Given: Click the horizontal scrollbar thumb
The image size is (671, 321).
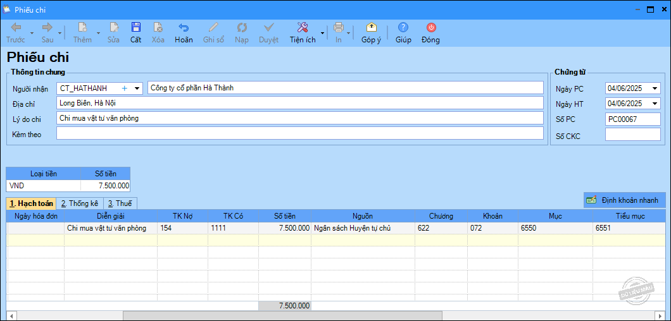Looking at the screenshot, I should pos(282,316).
